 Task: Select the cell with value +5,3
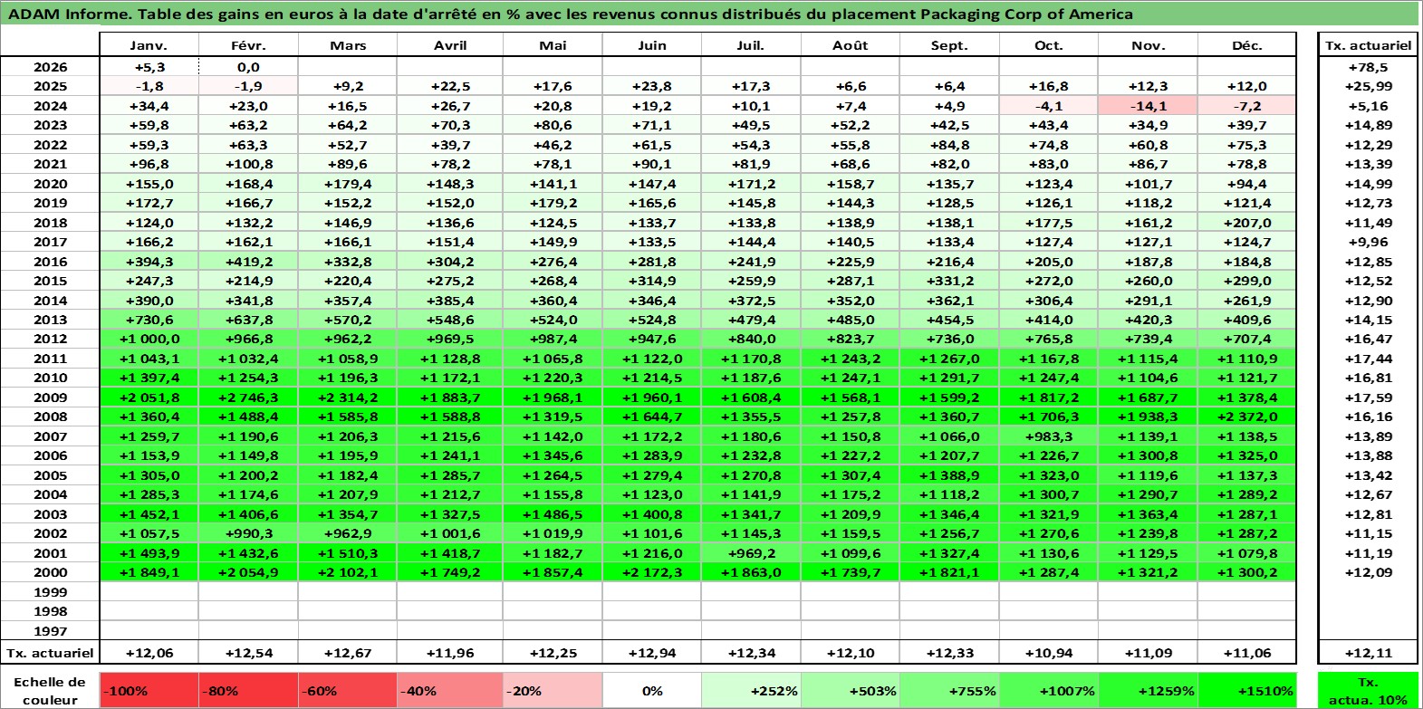click(149, 67)
